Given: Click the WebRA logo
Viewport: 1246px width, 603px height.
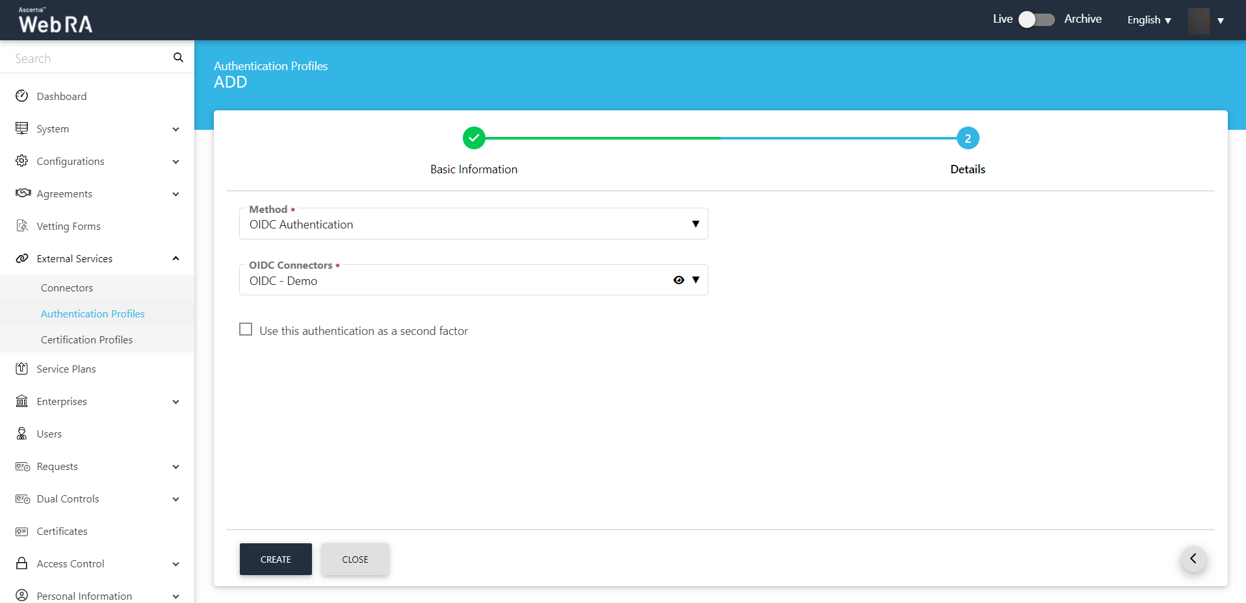Looking at the screenshot, I should (x=55, y=21).
